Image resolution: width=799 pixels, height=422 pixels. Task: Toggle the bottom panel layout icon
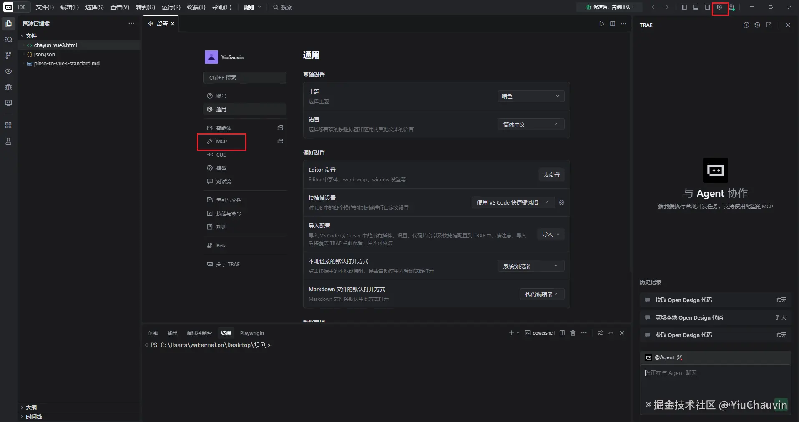[696, 7]
